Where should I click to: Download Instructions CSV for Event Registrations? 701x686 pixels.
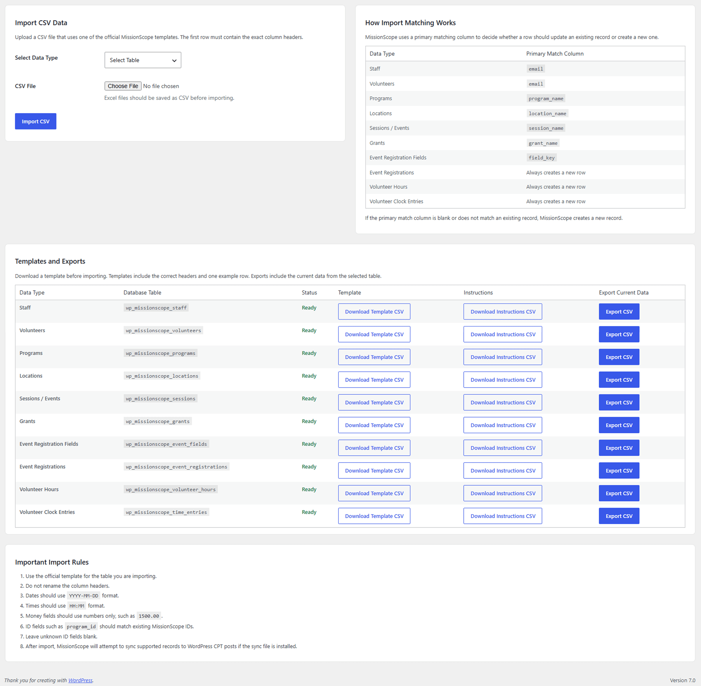(x=502, y=471)
